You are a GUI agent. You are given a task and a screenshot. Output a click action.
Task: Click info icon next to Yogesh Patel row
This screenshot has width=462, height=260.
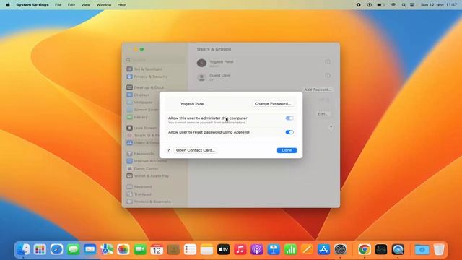[x=328, y=62]
